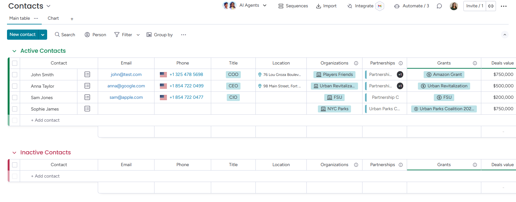Check the Sophie James row checkbox
516x202 pixels.
tap(15, 109)
